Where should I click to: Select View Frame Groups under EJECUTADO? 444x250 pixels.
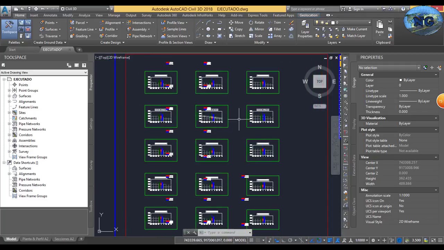click(33, 157)
